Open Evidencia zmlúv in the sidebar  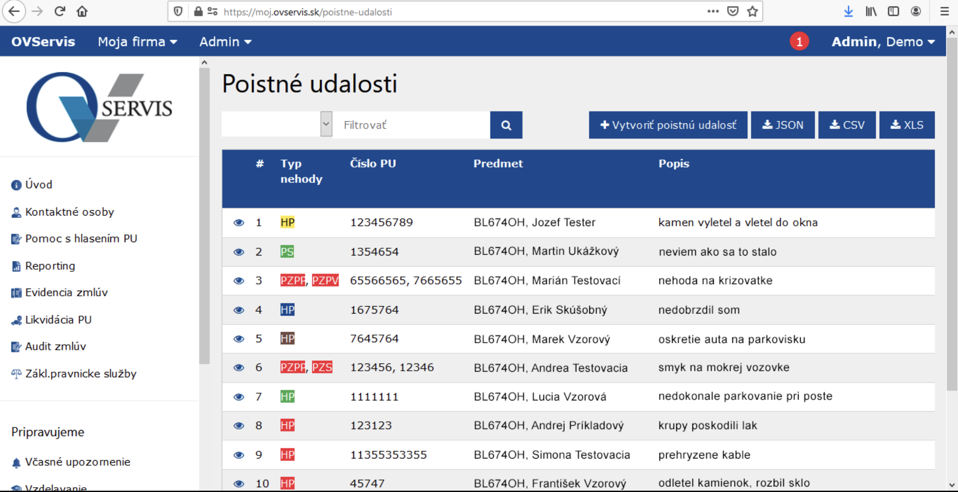pos(59,292)
